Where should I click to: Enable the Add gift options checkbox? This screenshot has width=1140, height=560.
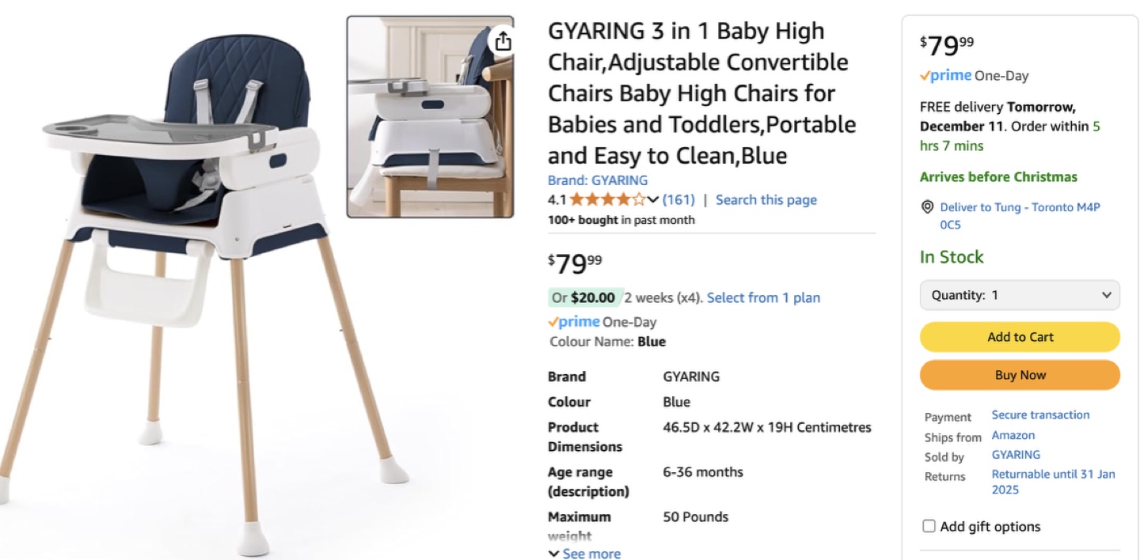(929, 526)
